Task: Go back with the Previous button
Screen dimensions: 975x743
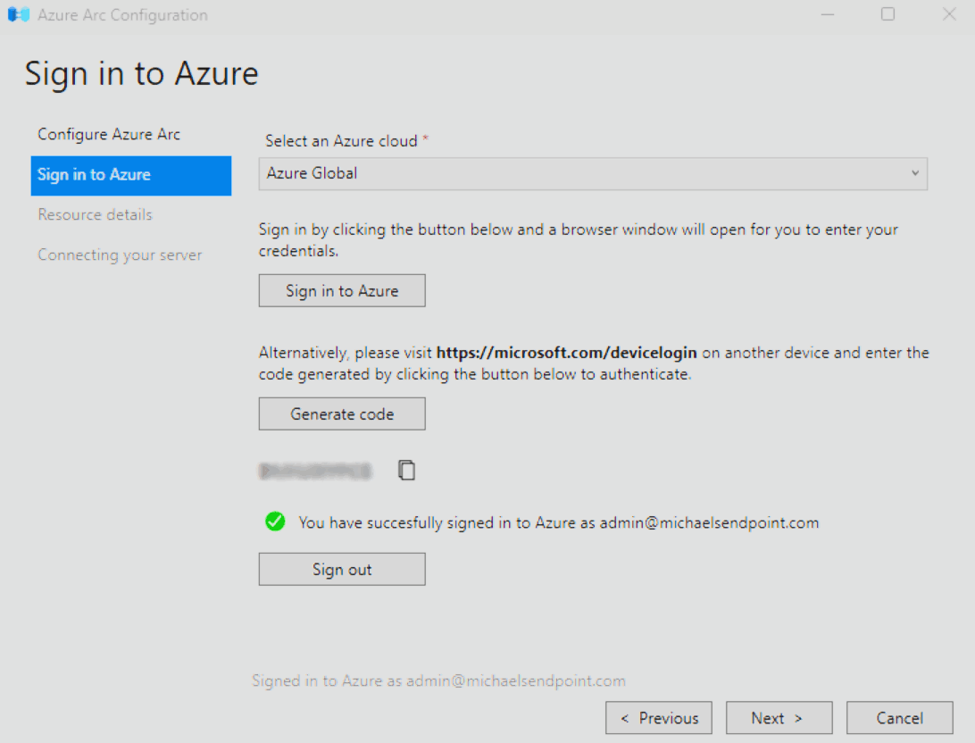Action: coord(659,718)
